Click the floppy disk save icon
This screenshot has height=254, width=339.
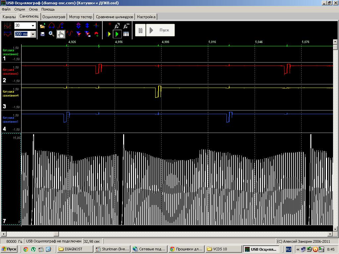point(42,34)
